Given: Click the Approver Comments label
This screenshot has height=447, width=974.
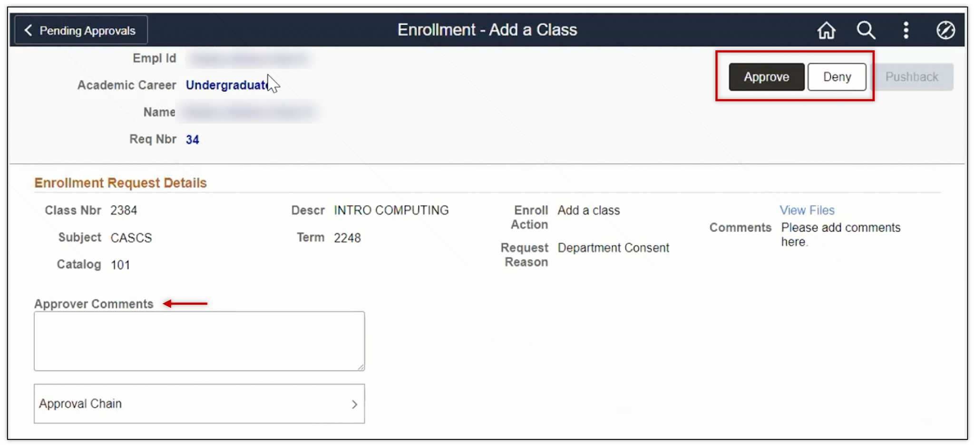Looking at the screenshot, I should [94, 304].
